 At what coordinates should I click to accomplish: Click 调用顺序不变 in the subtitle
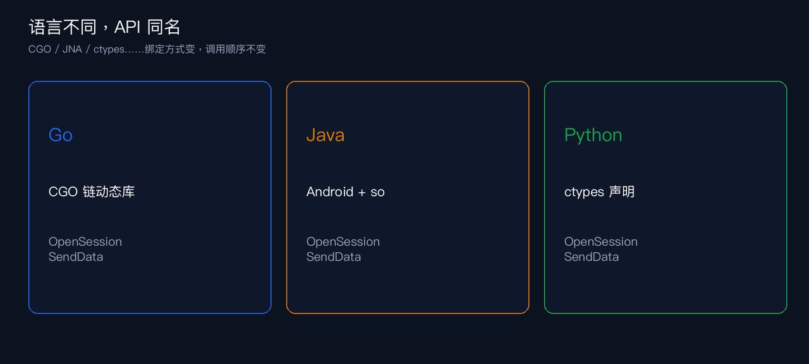pos(236,49)
